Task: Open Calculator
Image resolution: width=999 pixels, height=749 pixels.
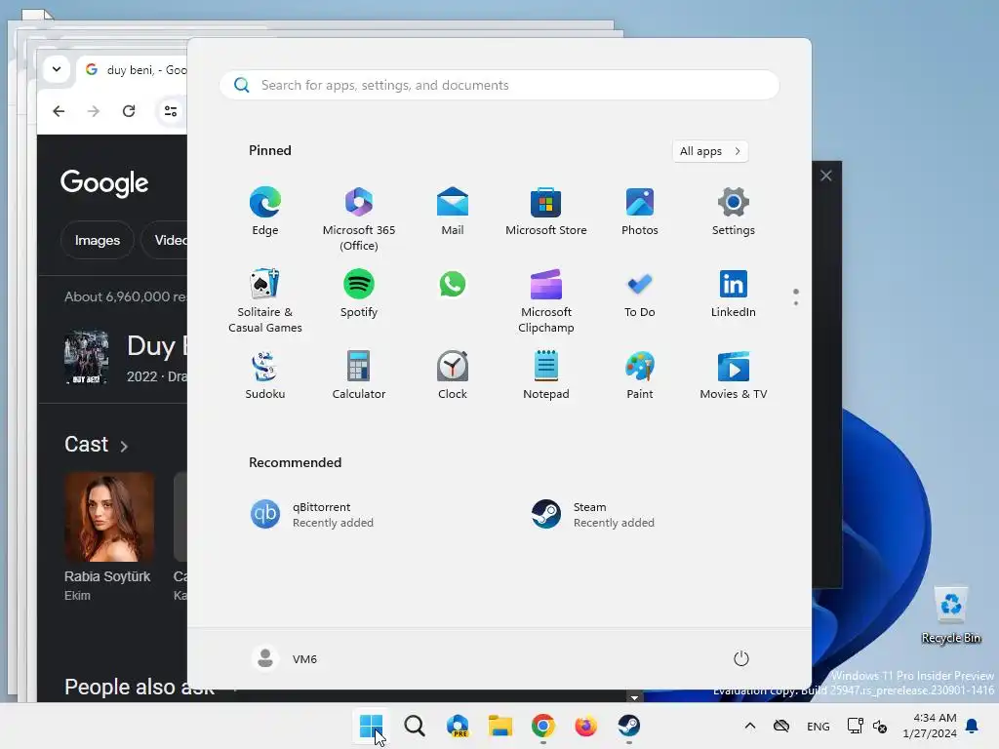Action: [x=359, y=375]
